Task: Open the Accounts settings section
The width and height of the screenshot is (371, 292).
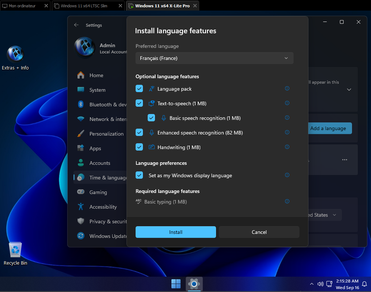Action: coord(100,163)
